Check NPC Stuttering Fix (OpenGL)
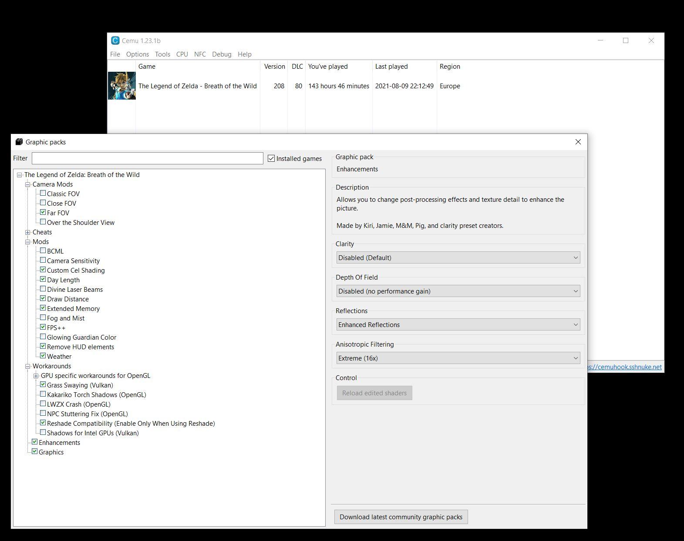This screenshot has height=541, width=684. click(x=43, y=413)
